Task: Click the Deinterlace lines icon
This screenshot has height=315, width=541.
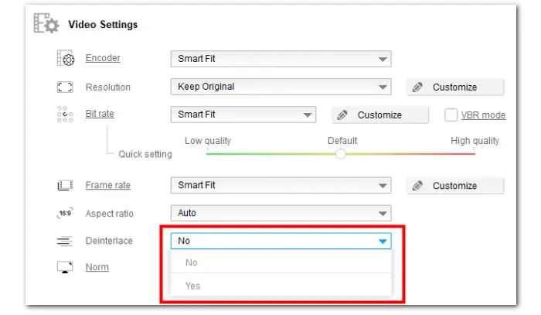Action: [65, 241]
